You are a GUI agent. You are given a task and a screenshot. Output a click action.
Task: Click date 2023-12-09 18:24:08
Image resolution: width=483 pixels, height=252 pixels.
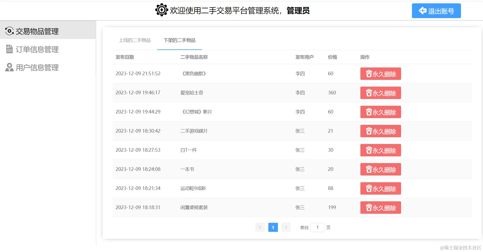138,169
